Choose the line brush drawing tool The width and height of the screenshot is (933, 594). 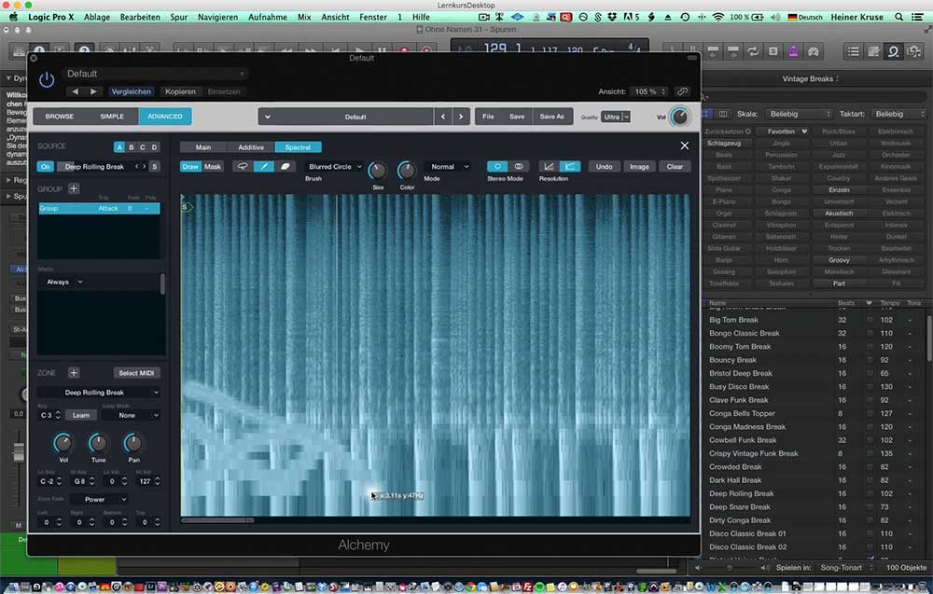pyautogui.click(x=264, y=167)
